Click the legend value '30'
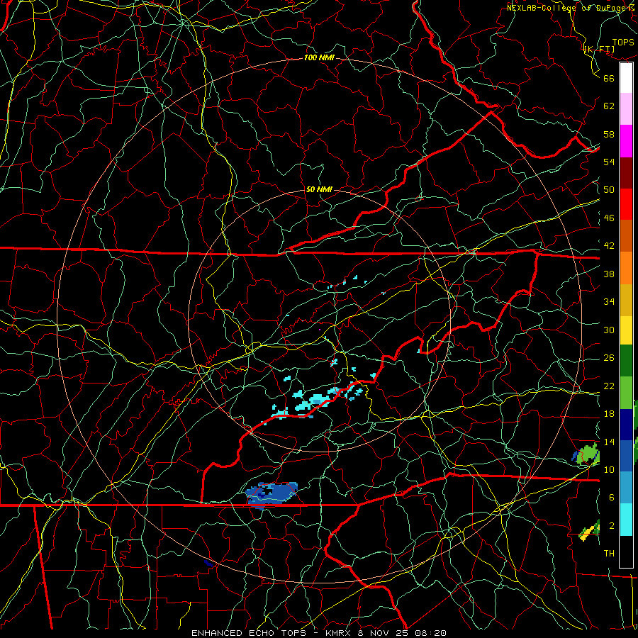Image resolution: width=638 pixels, height=638 pixels. pos(609,330)
